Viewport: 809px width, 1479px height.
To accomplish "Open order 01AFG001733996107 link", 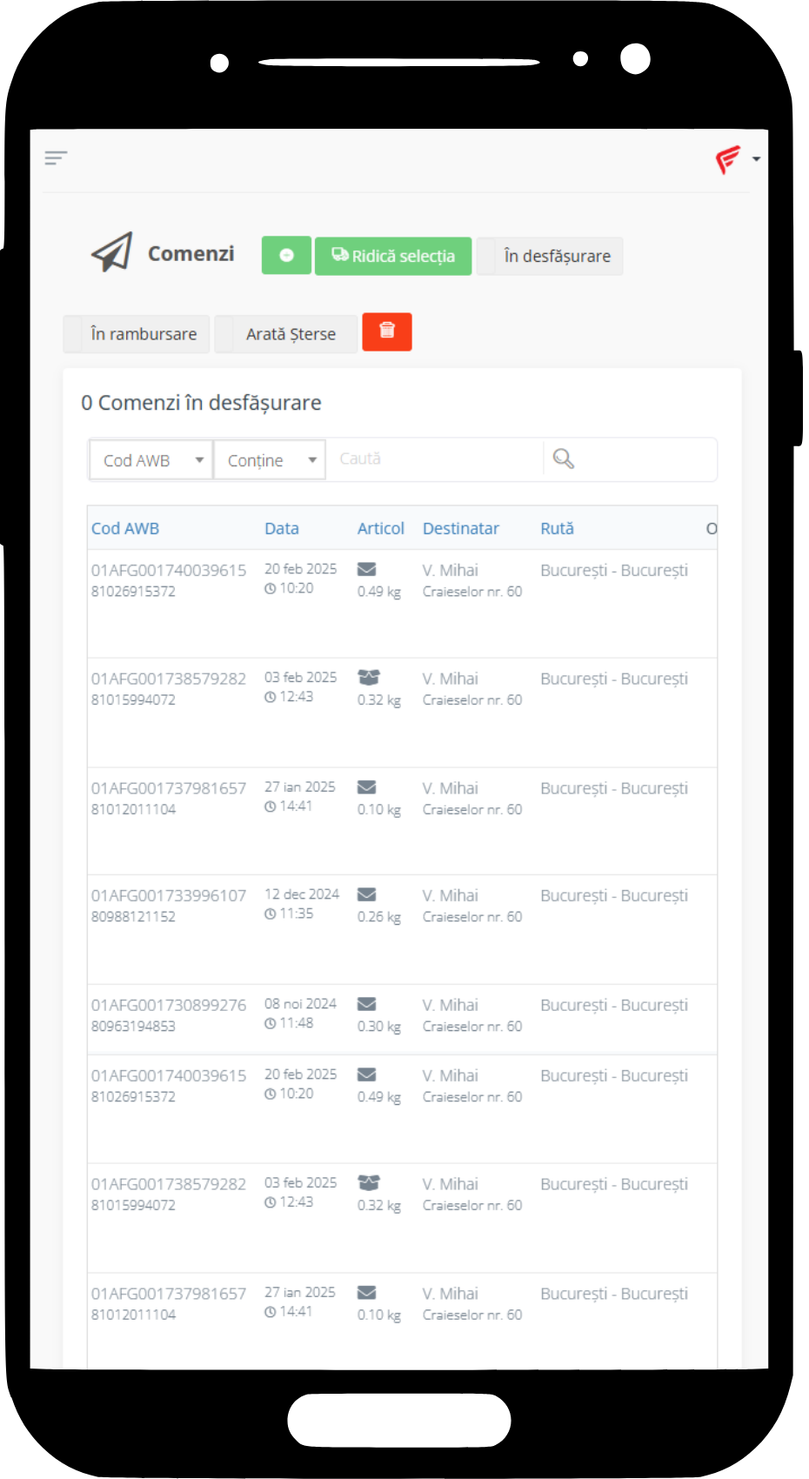I will 169,895.
